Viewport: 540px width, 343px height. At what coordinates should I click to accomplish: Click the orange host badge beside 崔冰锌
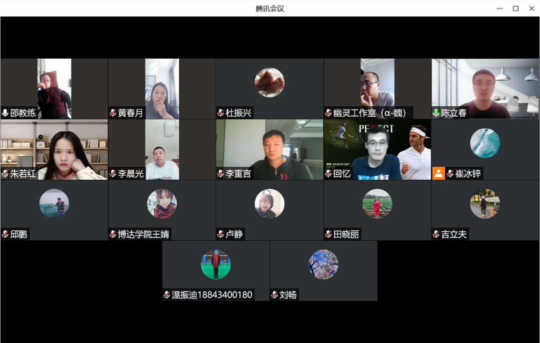[438, 173]
